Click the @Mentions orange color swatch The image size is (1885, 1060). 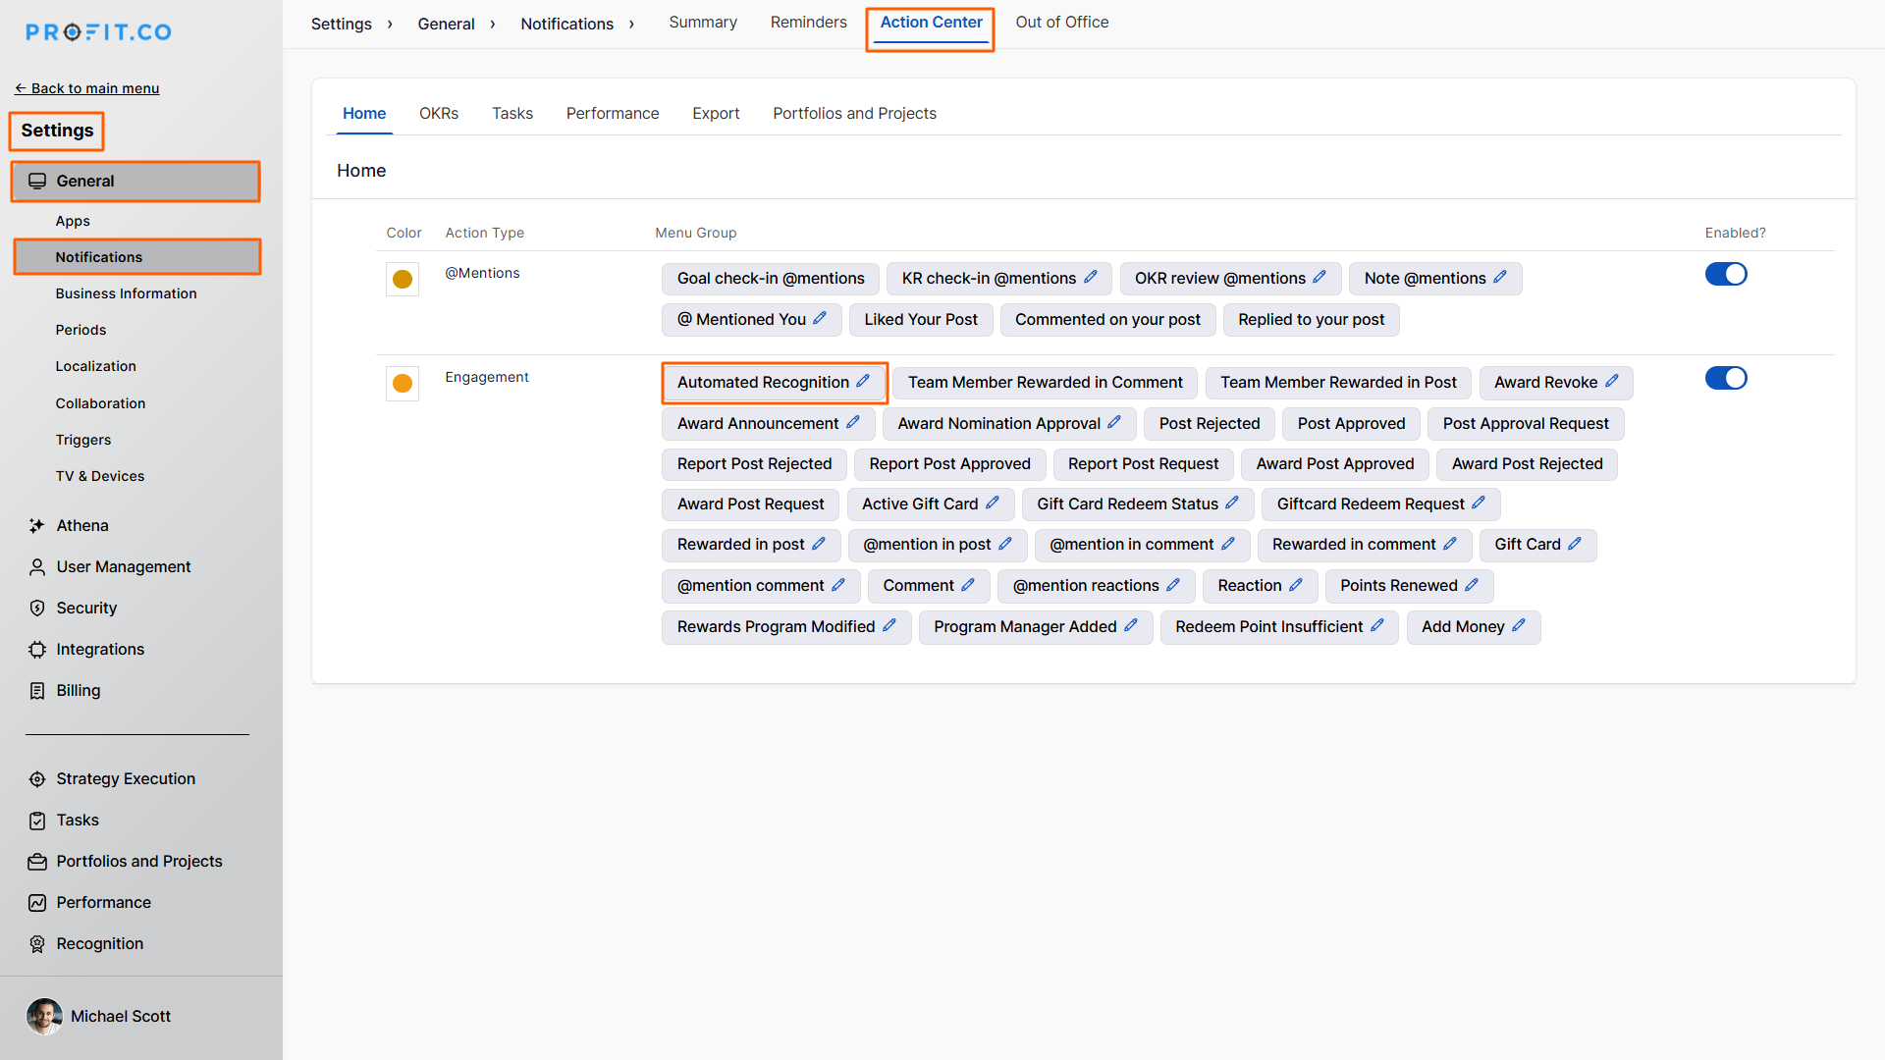coord(403,280)
